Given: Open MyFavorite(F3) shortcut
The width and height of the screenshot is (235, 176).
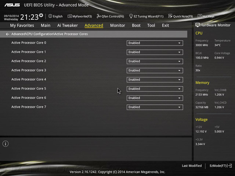Looking at the screenshot, I should [80, 16].
